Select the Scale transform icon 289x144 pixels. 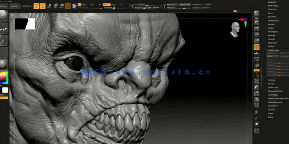coord(56,6)
